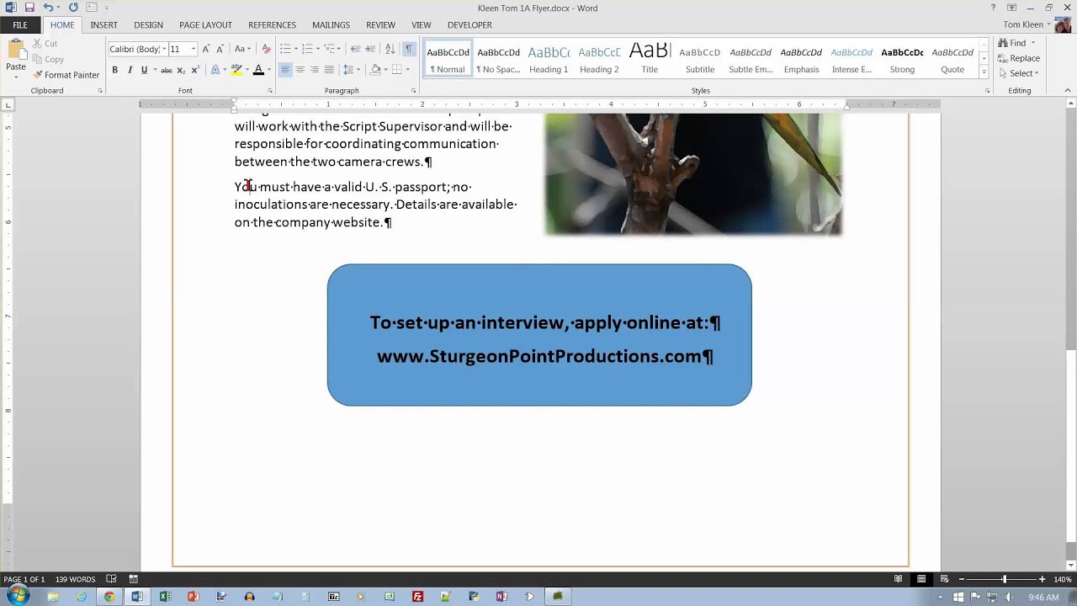The width and height of the screenshot is (1077, 606).
Task: Decrease font size with Shrink Font
Action: click(220, 49)
